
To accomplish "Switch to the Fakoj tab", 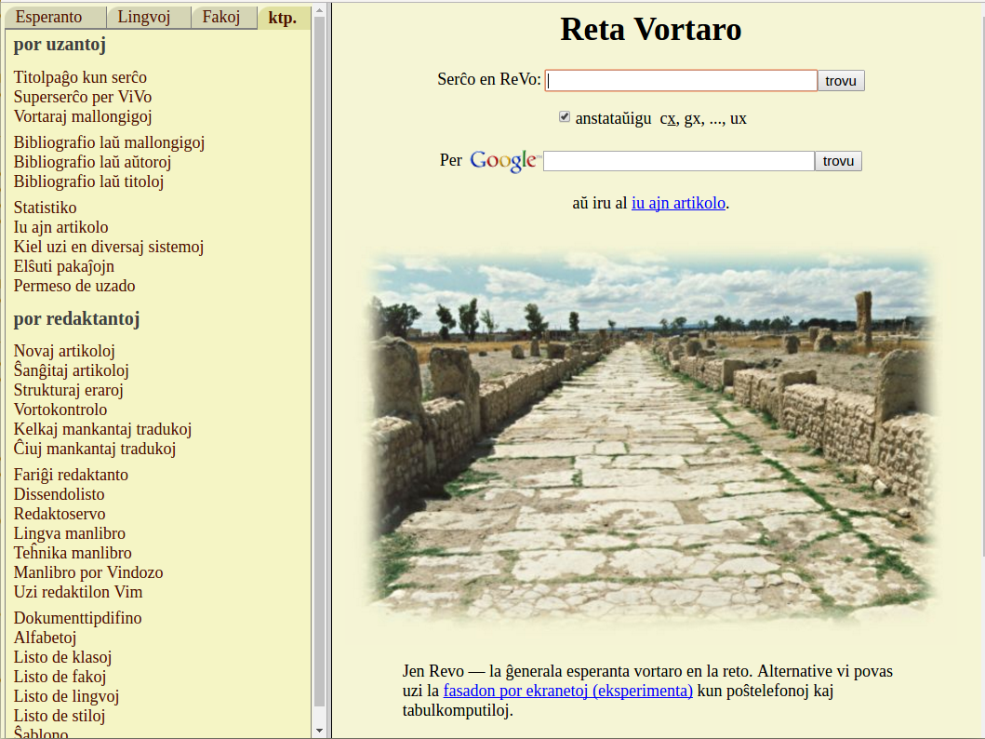I will pos(223,17).
